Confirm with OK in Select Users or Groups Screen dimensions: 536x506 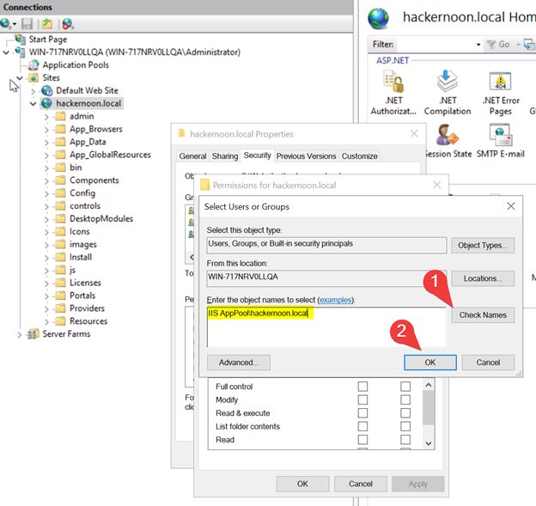coord(430,363)
